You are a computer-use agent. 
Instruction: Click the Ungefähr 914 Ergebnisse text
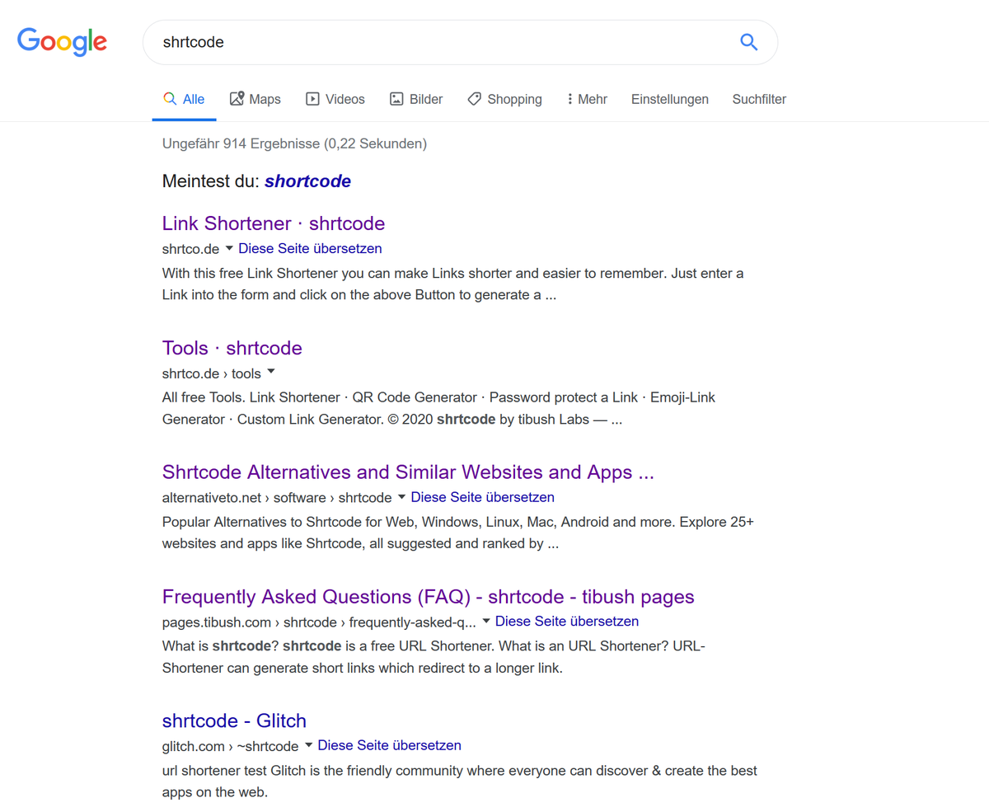pos(294,143)
